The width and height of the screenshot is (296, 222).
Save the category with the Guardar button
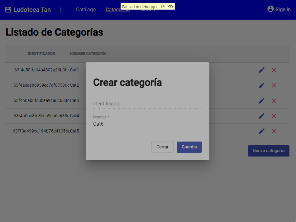[x=189, y=147]
